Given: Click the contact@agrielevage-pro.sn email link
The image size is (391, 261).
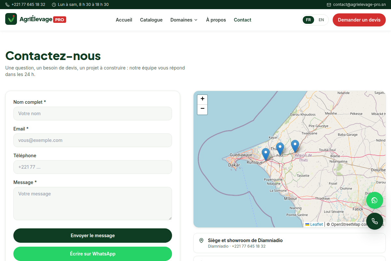Looking at the screenshot, I should (359, 5).
